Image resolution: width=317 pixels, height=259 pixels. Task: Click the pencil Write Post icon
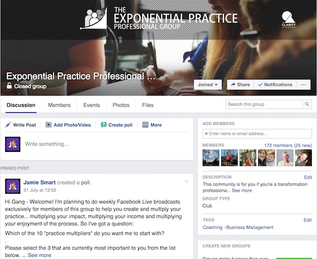coord(8,125)
